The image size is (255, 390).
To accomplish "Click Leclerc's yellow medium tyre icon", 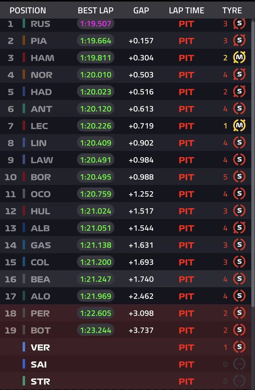I will 239,126.
